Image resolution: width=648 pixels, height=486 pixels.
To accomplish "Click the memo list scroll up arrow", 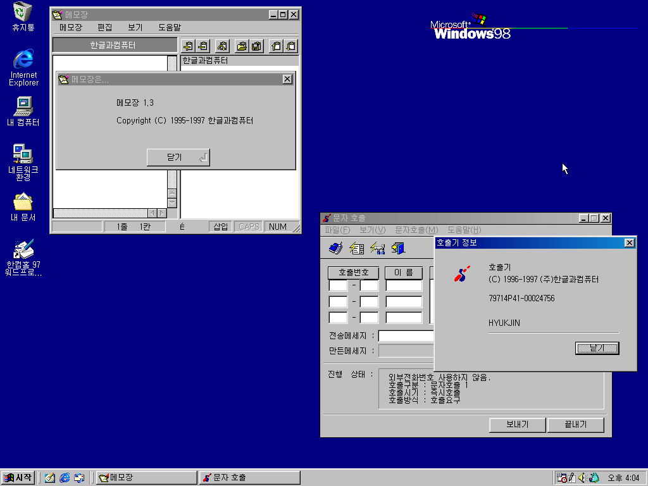I will (x=172, y=194).
